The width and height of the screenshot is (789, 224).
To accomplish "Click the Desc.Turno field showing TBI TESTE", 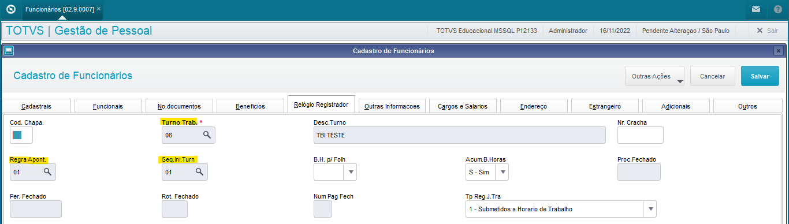I will click(459, 135).
